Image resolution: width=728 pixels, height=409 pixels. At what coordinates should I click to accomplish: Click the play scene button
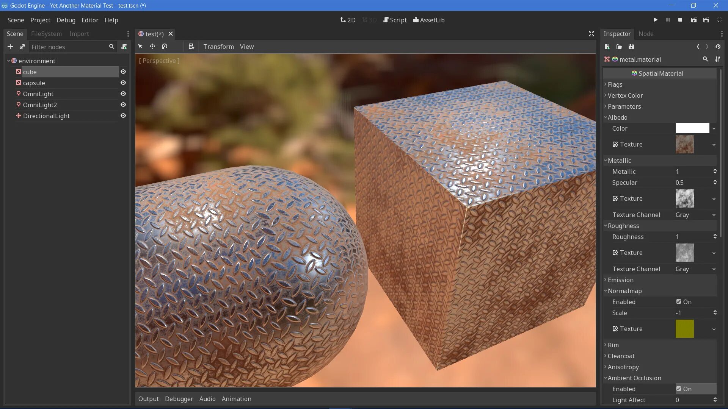(693, 20)
